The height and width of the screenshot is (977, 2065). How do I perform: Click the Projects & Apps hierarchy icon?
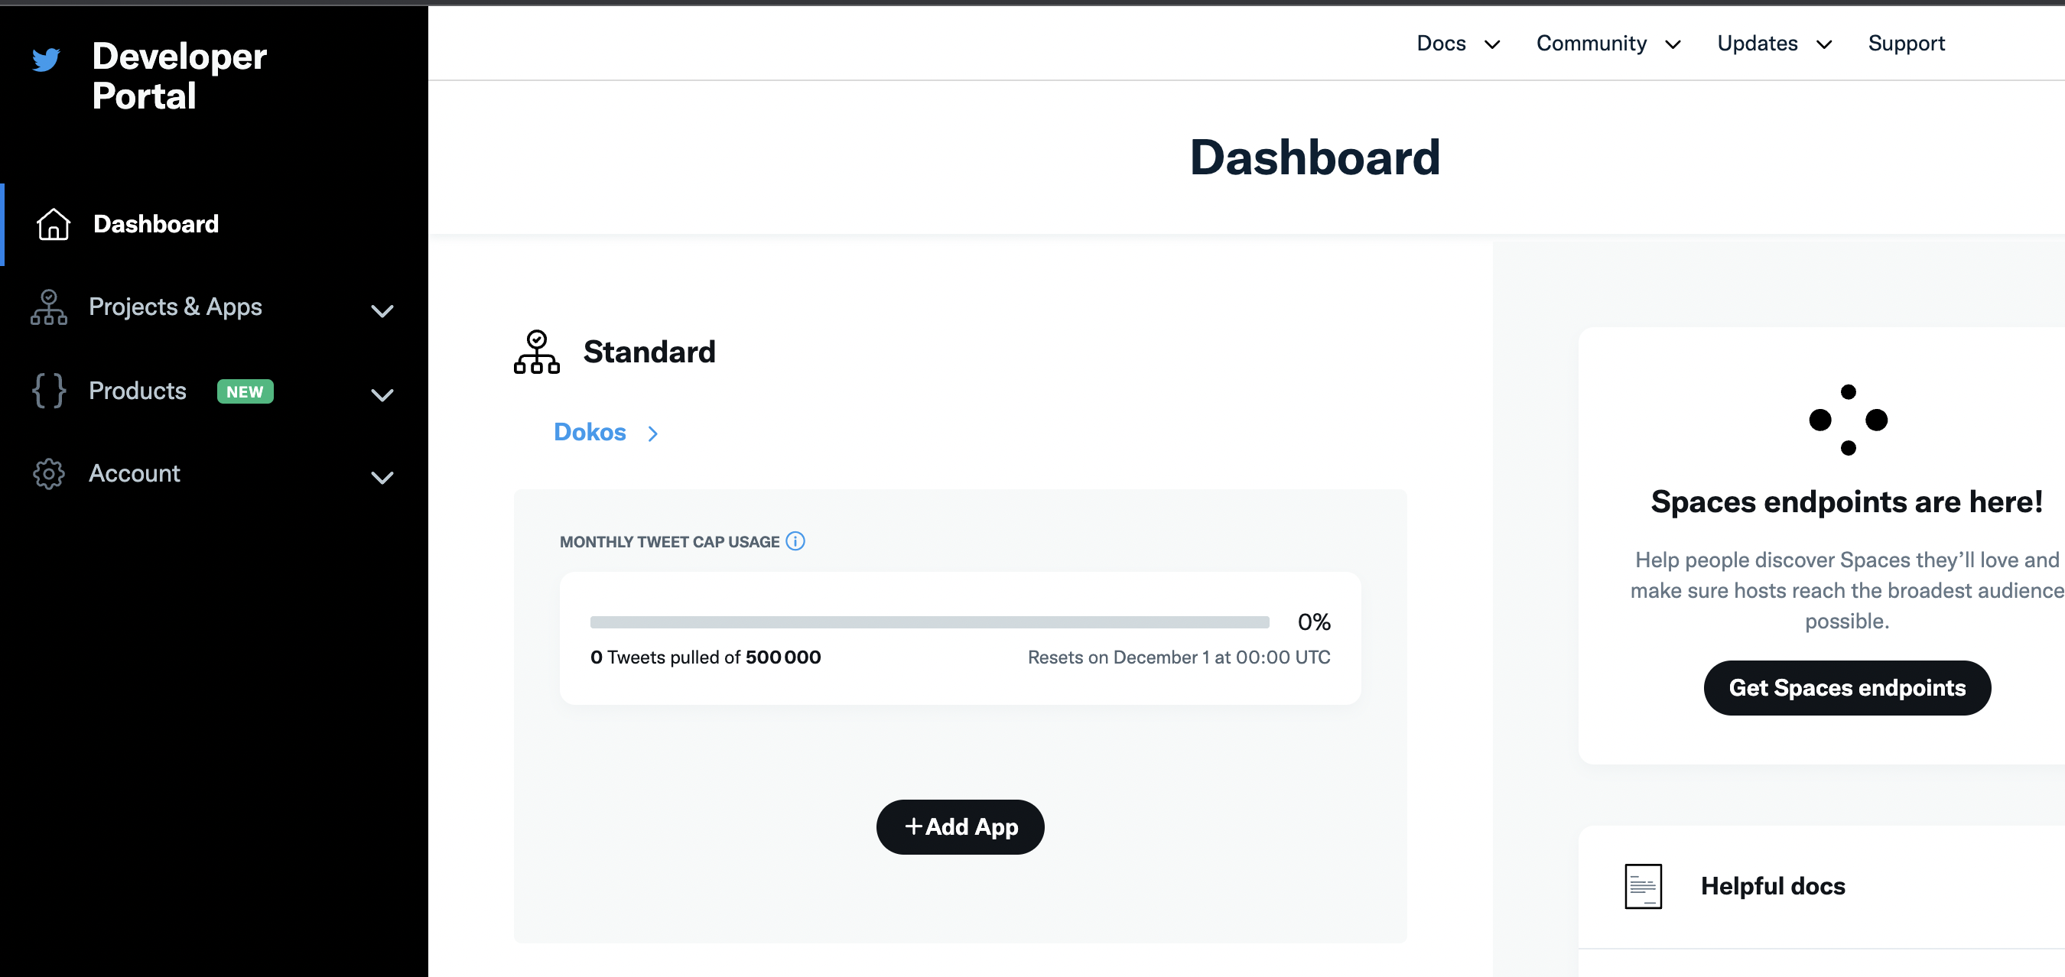[x=49, y=308]
